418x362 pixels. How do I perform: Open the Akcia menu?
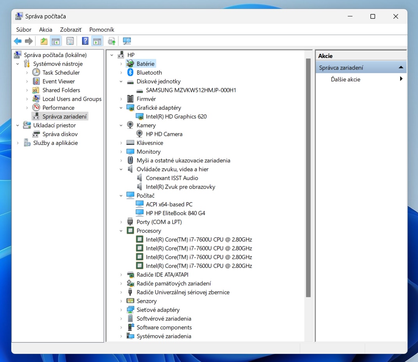46,30
